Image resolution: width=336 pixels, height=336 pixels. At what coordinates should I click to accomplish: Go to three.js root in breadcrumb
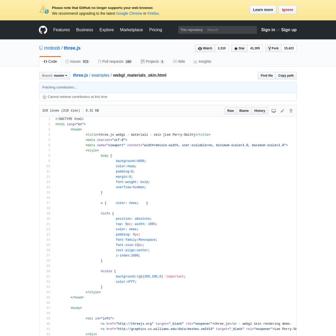click(x=81, y=75)
